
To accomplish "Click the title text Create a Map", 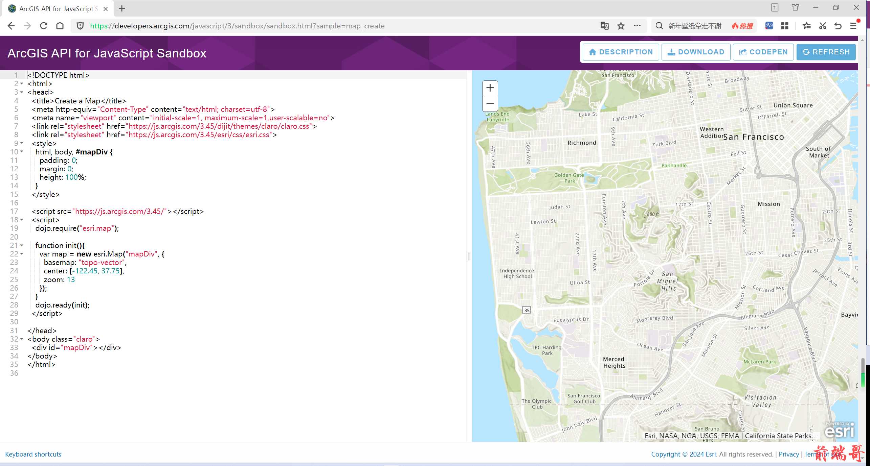I will 77,101.
